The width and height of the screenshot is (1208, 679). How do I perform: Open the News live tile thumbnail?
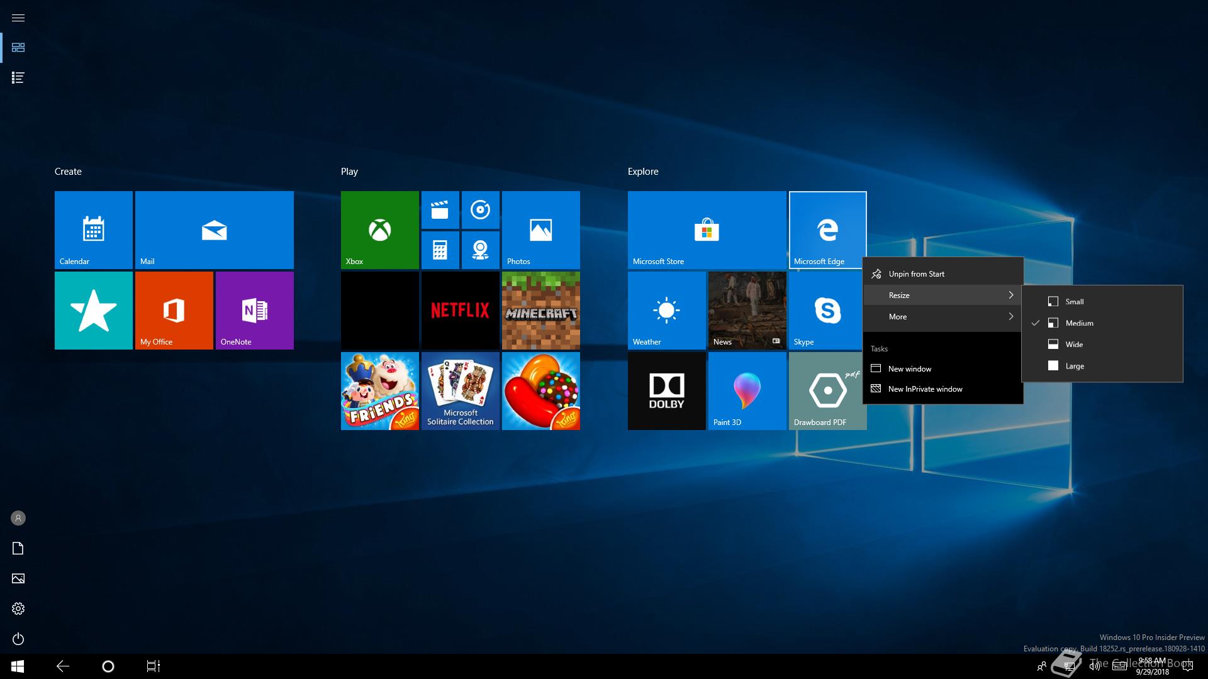click(747, 311)
